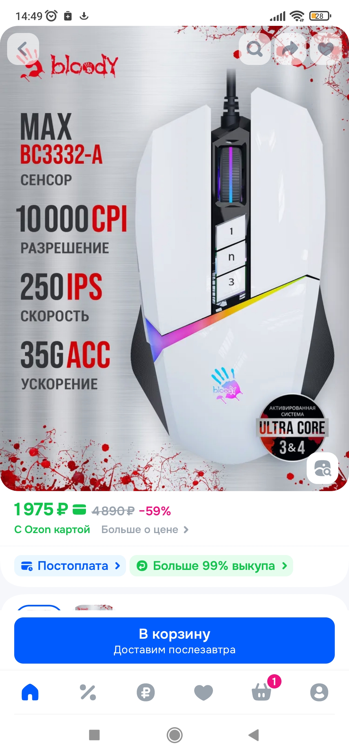Tap the Android recent apps square button
Viewport: 349px width, 756px height.
pyautogui.click(x=94, y=735)
